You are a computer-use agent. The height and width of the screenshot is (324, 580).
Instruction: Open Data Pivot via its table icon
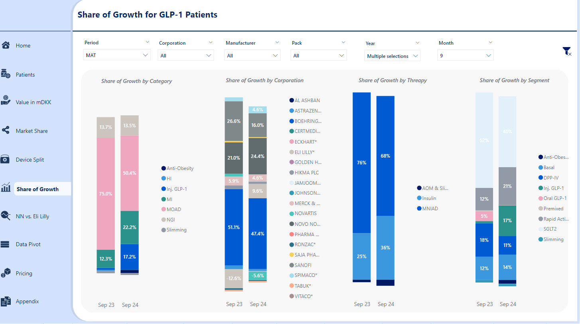point(5,244)
